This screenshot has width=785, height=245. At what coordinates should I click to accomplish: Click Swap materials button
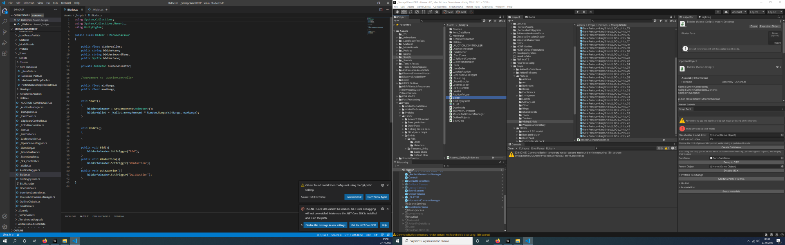[731, 192]
